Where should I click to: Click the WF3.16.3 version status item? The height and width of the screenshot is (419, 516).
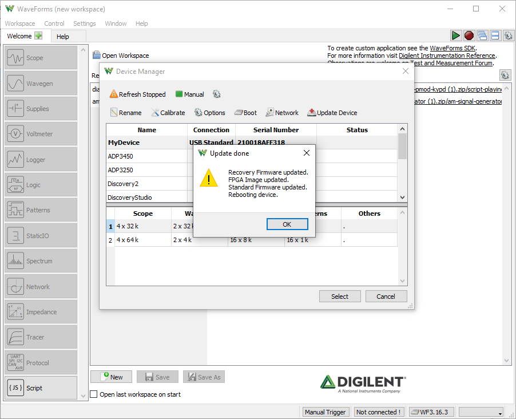point(431,412)
